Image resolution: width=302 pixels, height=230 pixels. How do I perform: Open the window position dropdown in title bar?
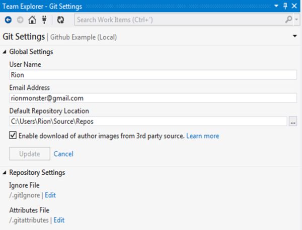pos(276,6)
